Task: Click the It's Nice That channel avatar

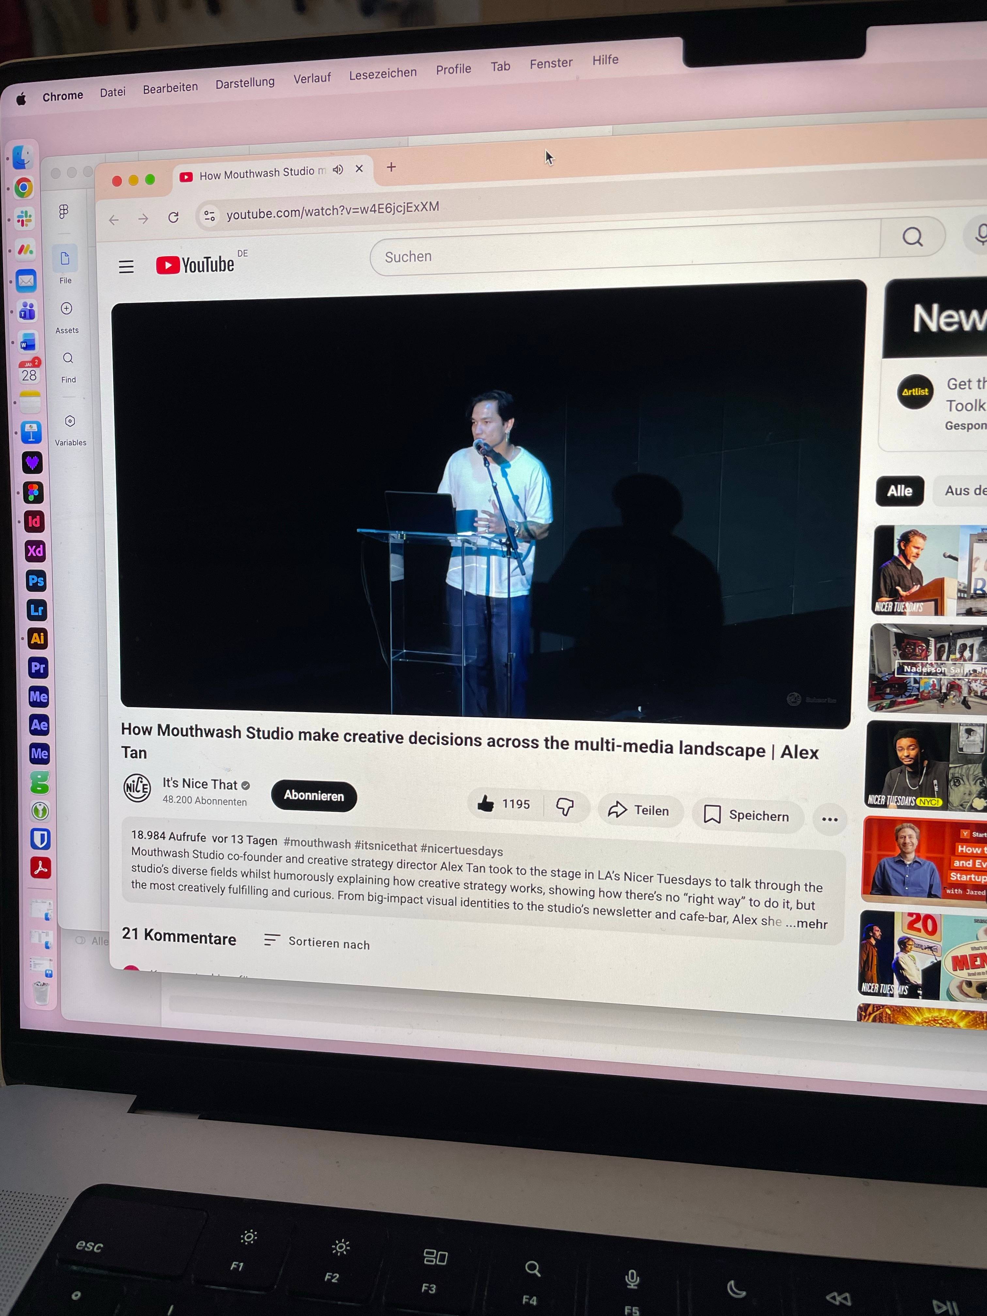Action: pyautogui.click(x=137, y=788)
